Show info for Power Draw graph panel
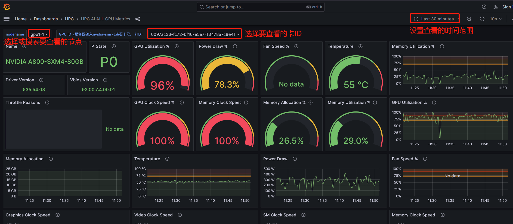 pyautogui.click(x=295, y=159)
